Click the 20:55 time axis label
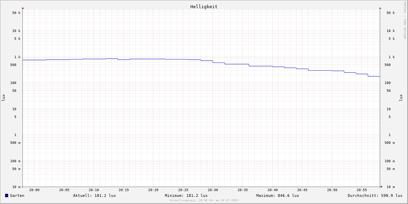 (362, 190)
